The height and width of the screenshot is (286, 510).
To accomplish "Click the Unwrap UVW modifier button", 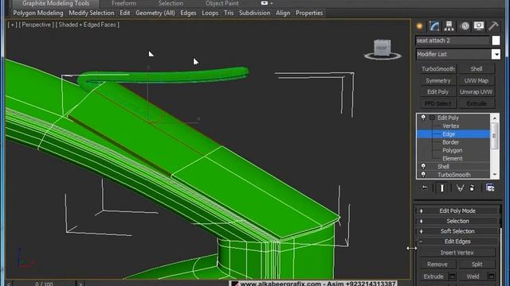I will 477,92.
